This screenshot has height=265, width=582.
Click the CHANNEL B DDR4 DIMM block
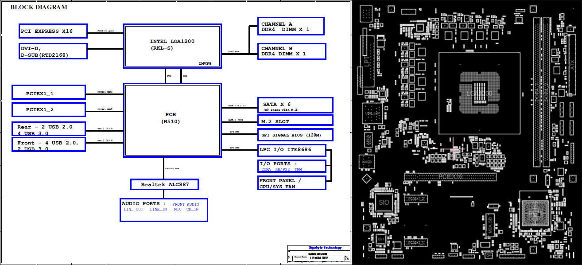pyautogui.click(x=292, y=51)
